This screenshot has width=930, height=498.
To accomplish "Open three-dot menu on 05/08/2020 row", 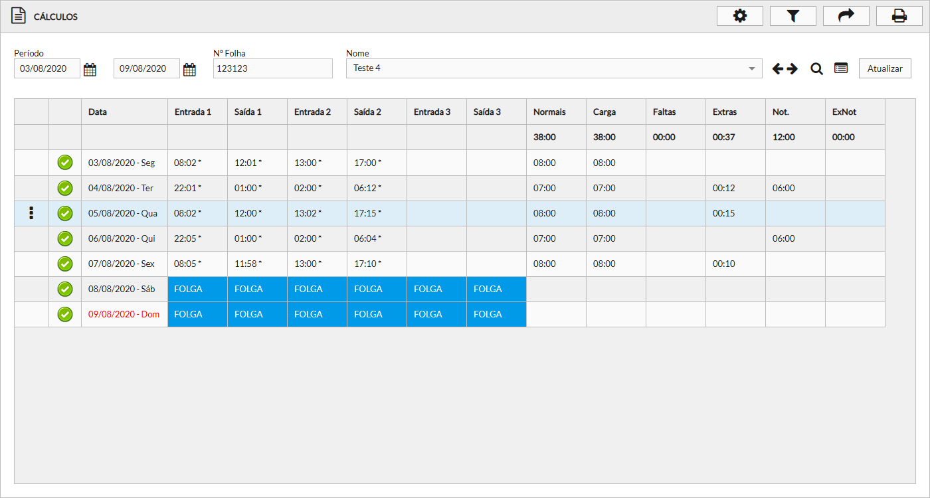I will [x=31, y=213].
